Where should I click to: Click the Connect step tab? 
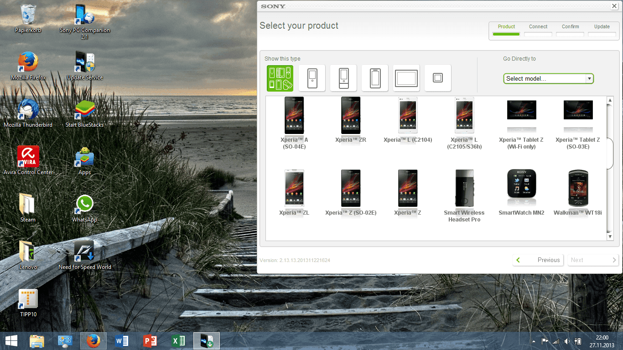tap(538, 30)
